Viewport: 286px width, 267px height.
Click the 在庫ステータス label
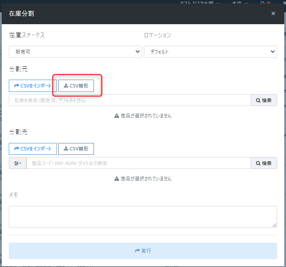[27, 35]
